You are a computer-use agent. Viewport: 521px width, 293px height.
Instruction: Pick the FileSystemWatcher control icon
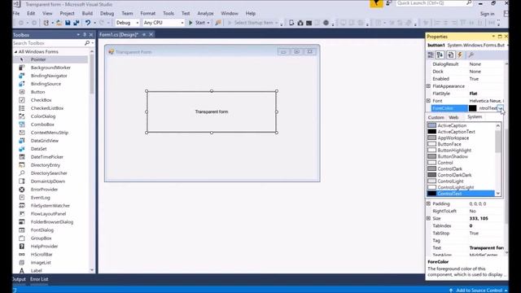[22, 206]
